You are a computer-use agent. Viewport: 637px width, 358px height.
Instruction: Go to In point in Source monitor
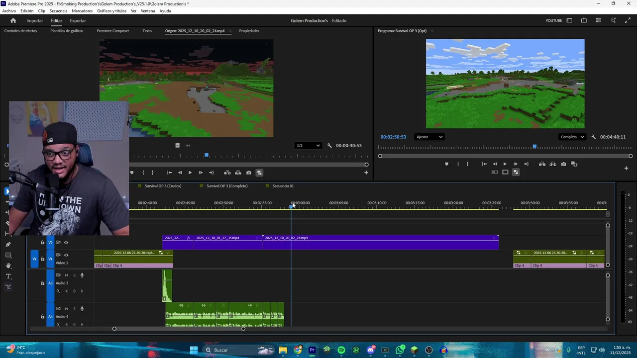point(169,173)
